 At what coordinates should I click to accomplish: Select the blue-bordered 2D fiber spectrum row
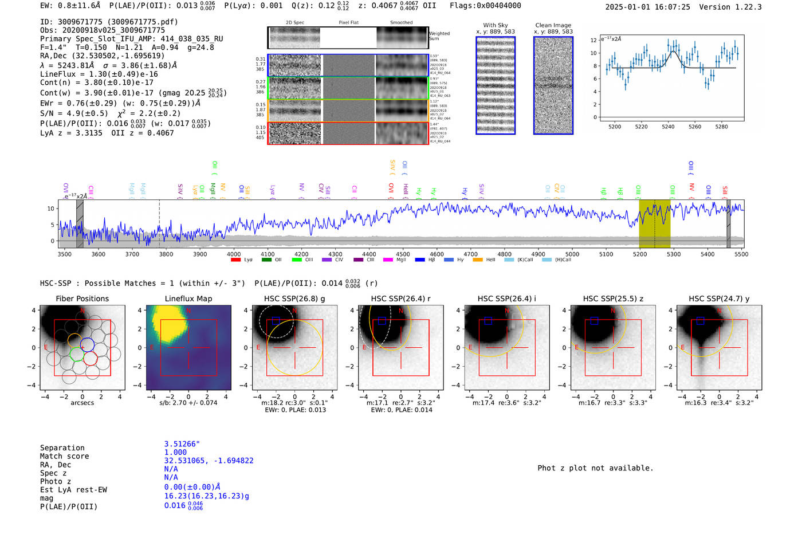click(x=348, y=65)
